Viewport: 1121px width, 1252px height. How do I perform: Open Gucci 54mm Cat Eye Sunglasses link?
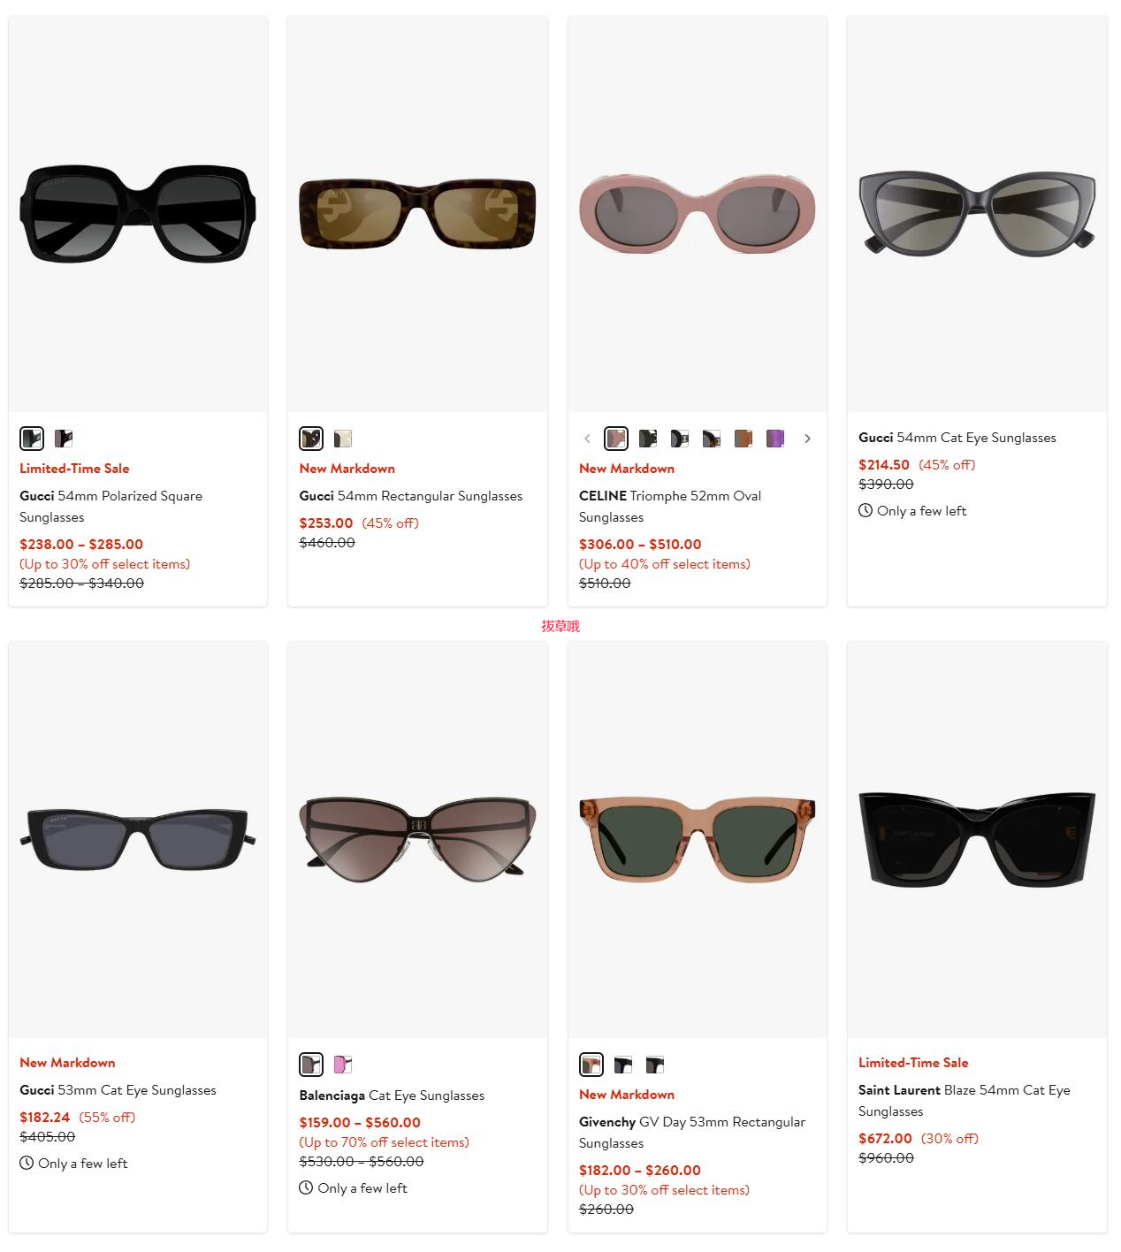957,438
